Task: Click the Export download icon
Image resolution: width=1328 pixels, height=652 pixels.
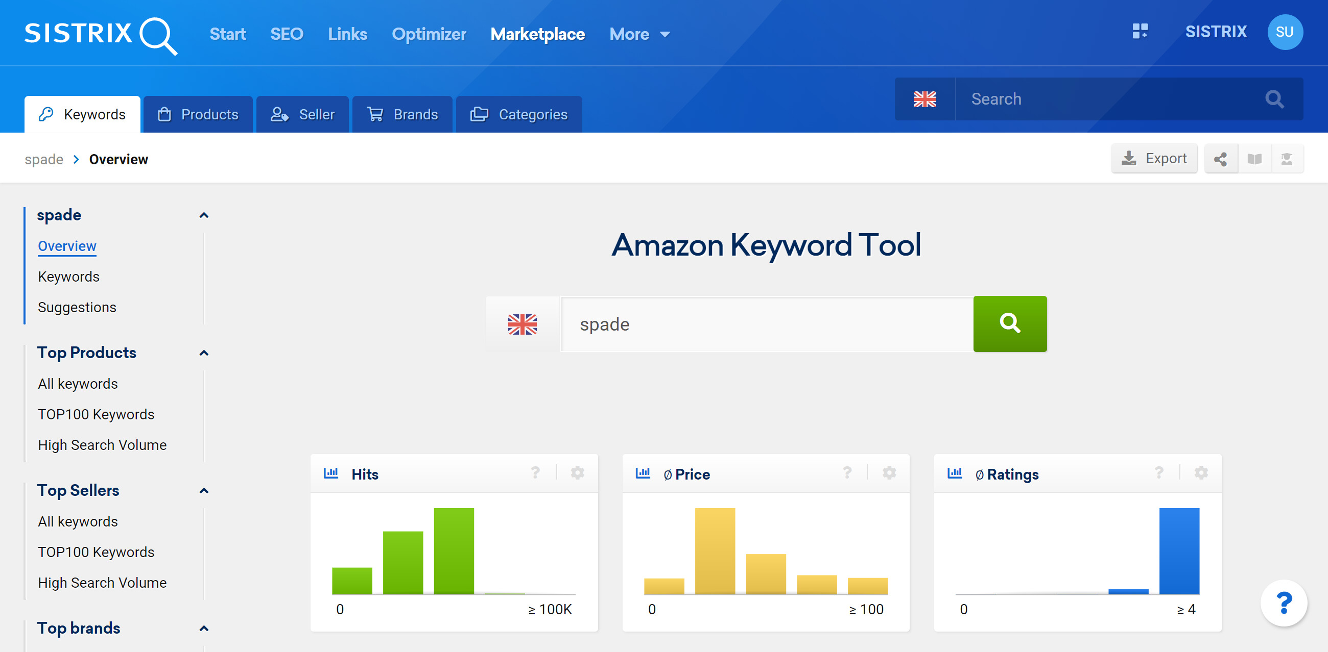Action: [x=1129, y=159]
